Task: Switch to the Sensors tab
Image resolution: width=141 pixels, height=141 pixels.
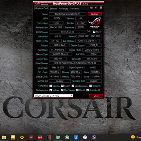Action: [53, 8]
